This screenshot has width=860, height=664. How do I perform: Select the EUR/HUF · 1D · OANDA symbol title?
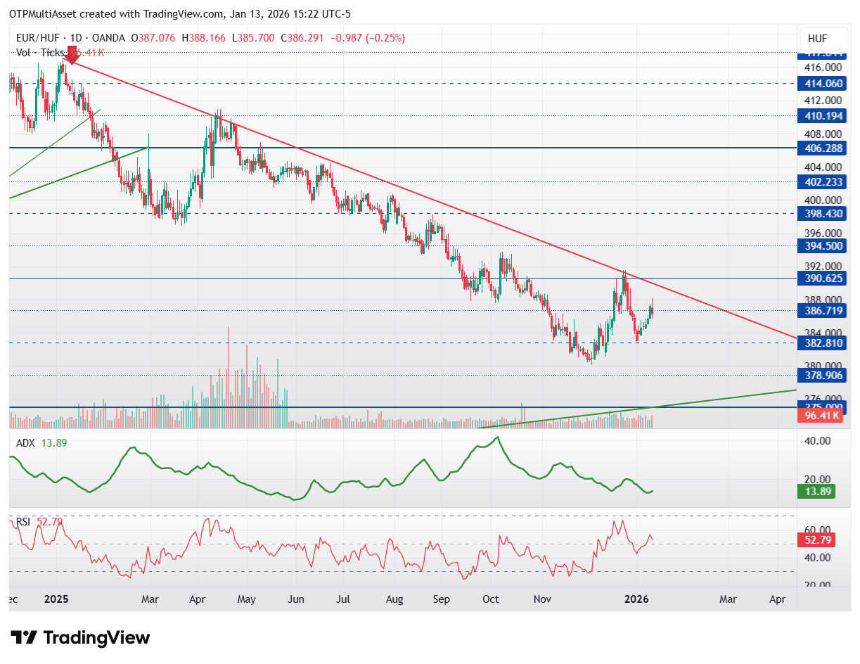coord(71,38)
